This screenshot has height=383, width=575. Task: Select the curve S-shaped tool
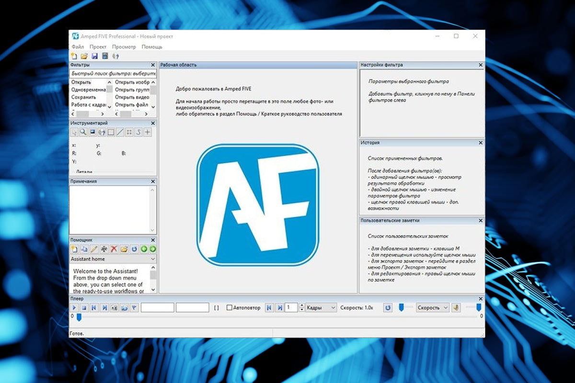(x=138, y=132)
